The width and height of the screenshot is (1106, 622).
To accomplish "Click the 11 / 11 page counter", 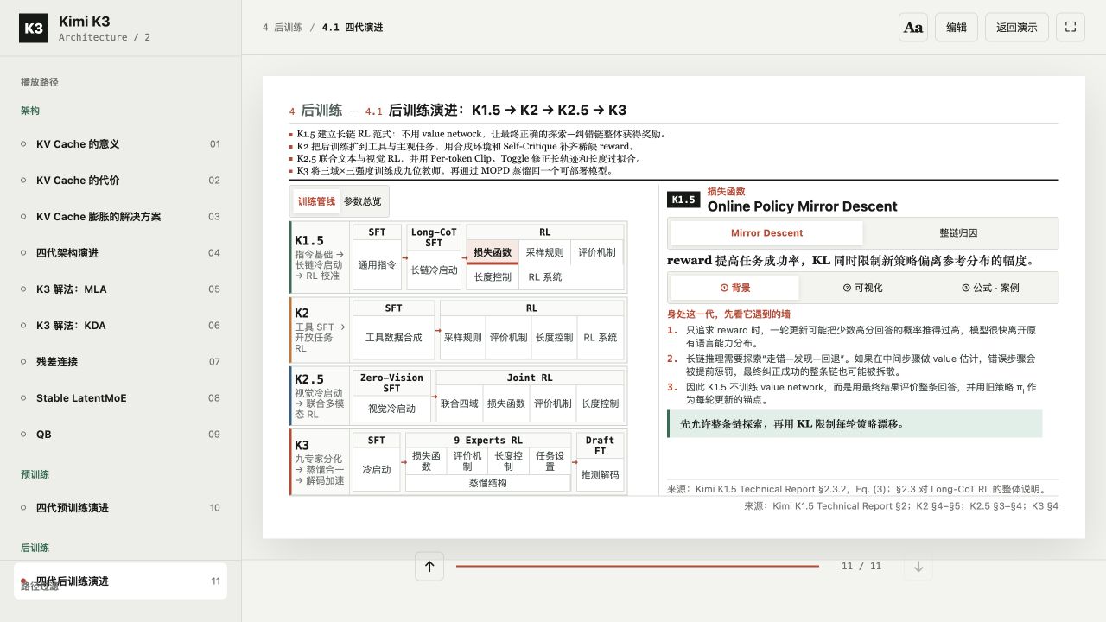I will [861, 567].
